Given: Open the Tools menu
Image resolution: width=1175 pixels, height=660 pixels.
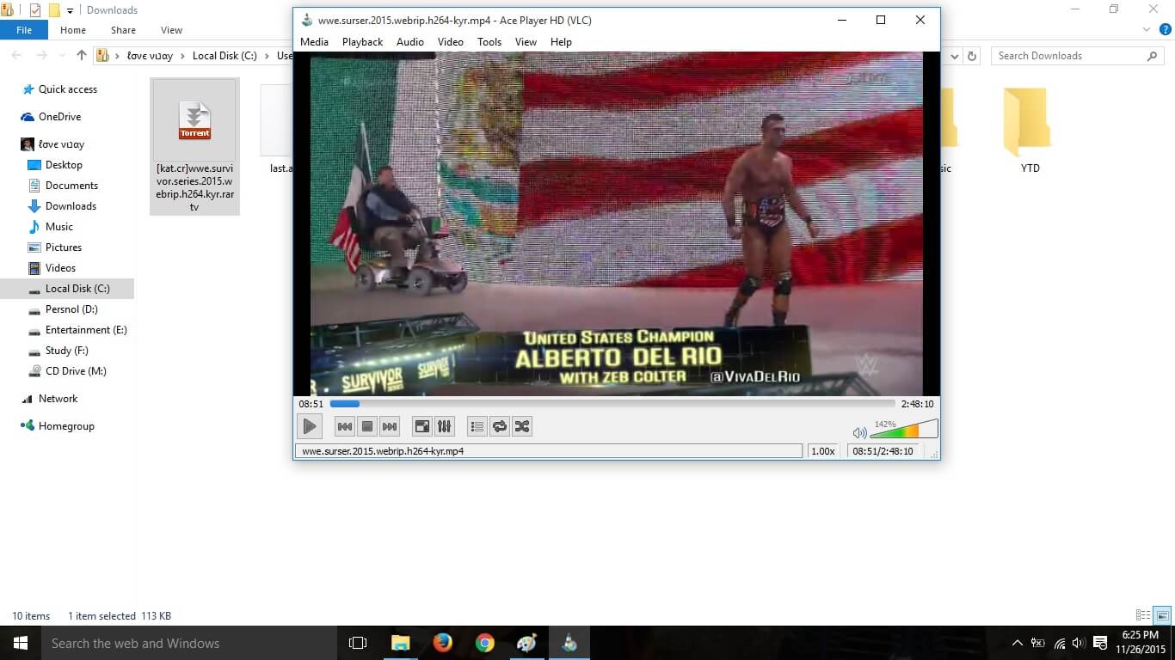Looking at the screenshot, I should coord(489,42).
